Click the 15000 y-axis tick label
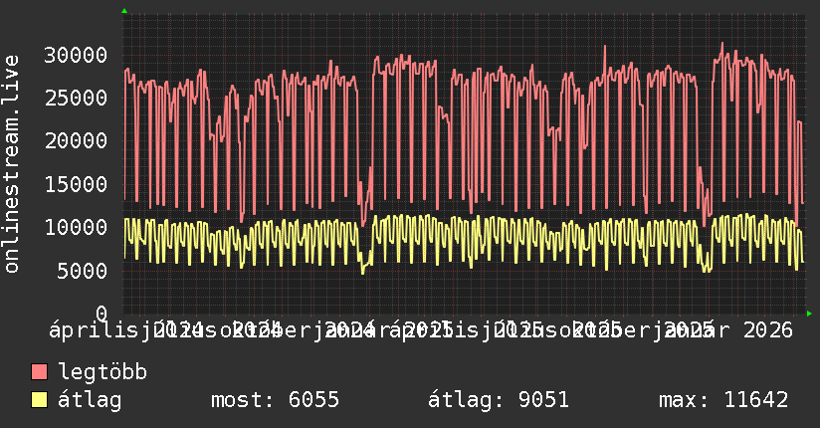This screenshot has width=820, height=428. (x=76, y=184)
